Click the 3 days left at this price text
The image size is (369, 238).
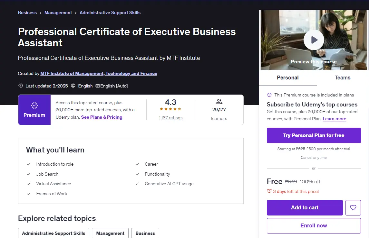296,191
